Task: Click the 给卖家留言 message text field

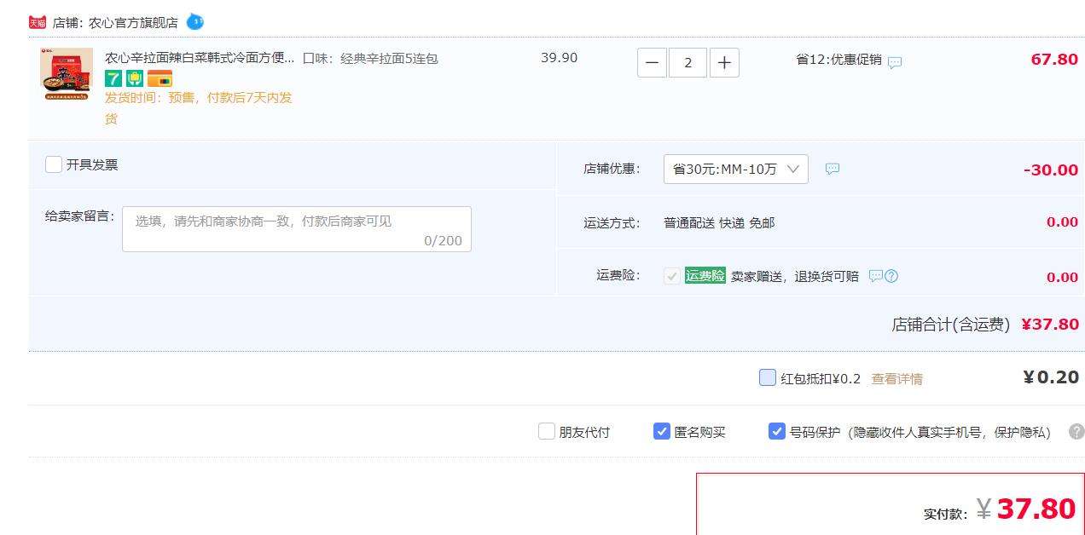Action: [296, 229]
